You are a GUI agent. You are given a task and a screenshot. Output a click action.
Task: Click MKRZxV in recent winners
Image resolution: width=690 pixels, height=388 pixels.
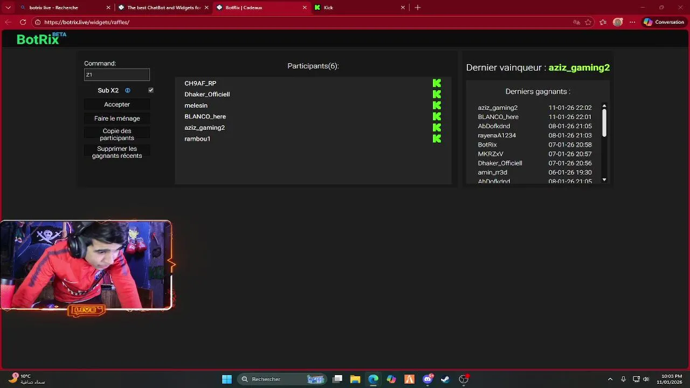[491, 154]
